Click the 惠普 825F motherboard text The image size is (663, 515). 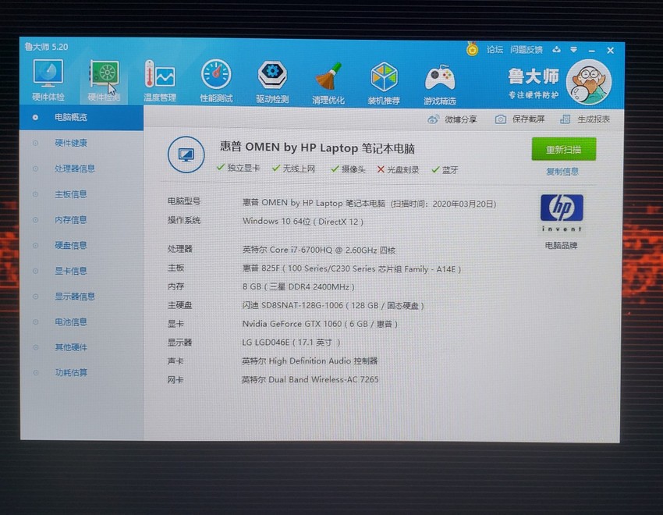tap(351, 269)
